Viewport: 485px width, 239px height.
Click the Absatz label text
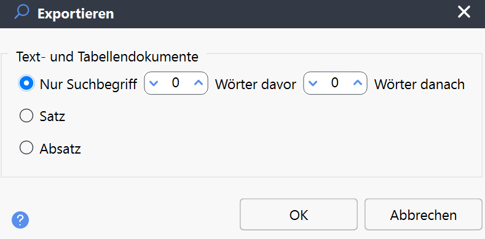[60, 149]
